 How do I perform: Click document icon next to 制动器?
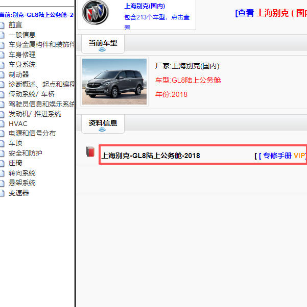click(2, 74)
